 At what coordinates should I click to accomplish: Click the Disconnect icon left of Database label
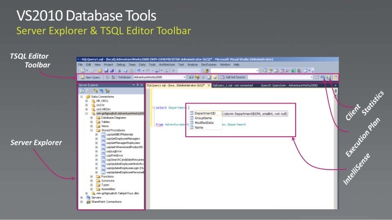click(113, 77)
